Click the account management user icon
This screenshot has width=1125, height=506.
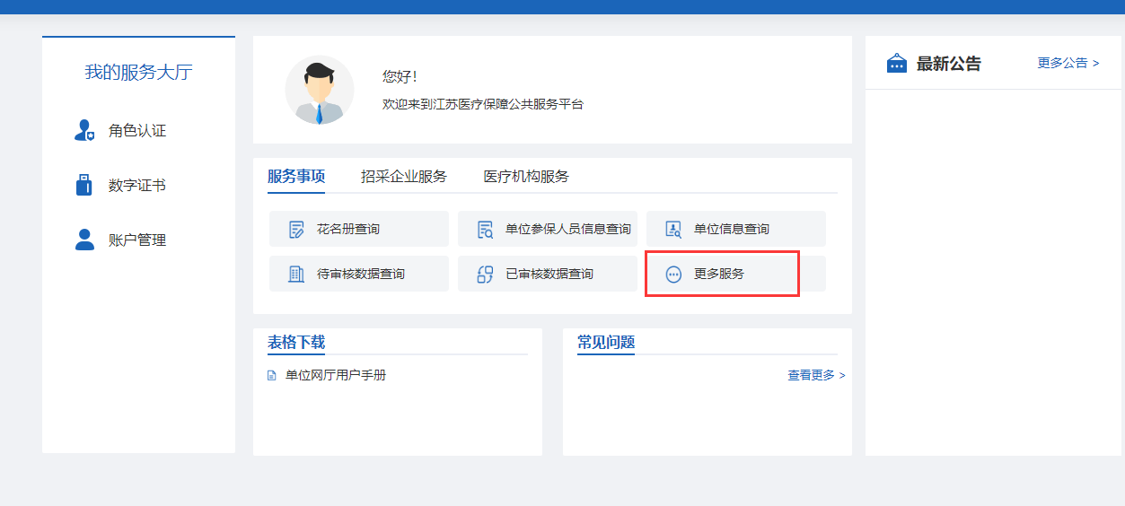(84, 240)
